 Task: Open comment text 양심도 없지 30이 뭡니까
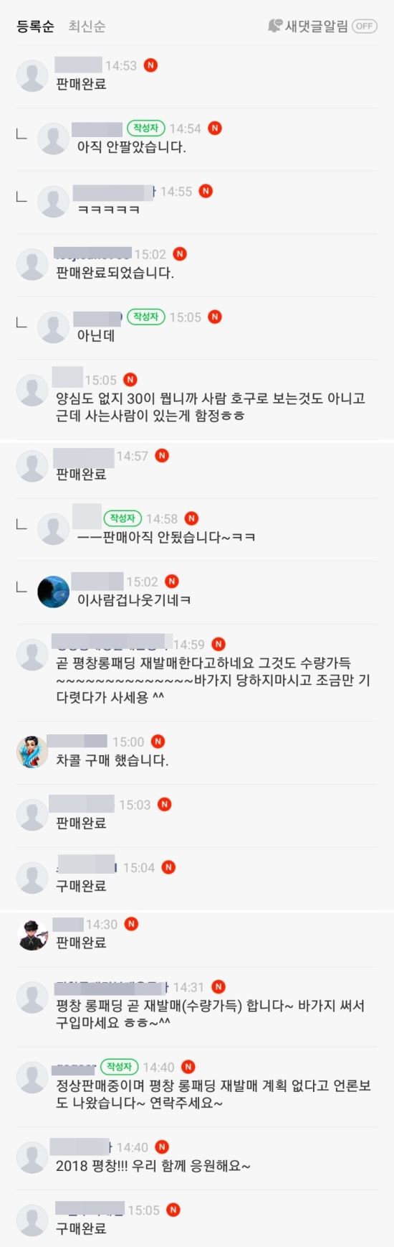(x=211, y=406)
